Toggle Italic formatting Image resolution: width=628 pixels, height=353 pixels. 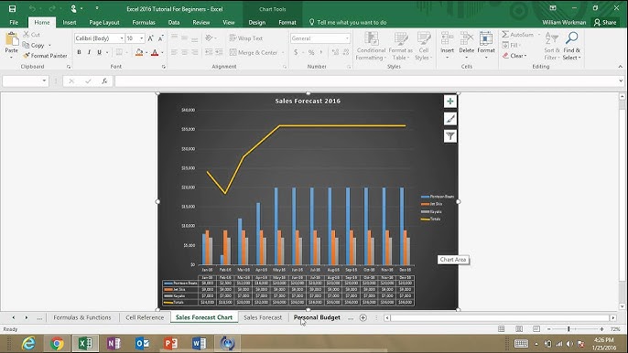coord(89,52)
